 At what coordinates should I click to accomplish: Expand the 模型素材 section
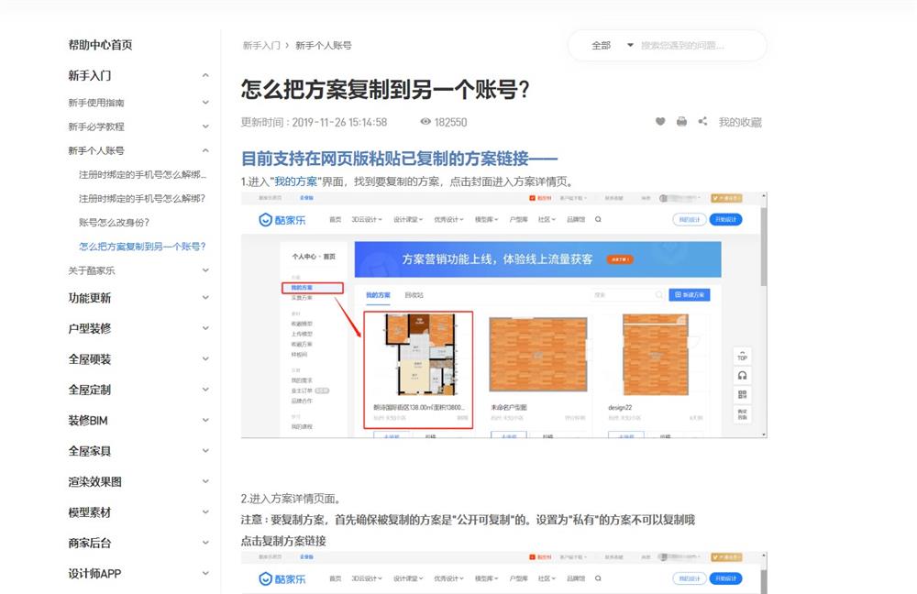[205, 512]
